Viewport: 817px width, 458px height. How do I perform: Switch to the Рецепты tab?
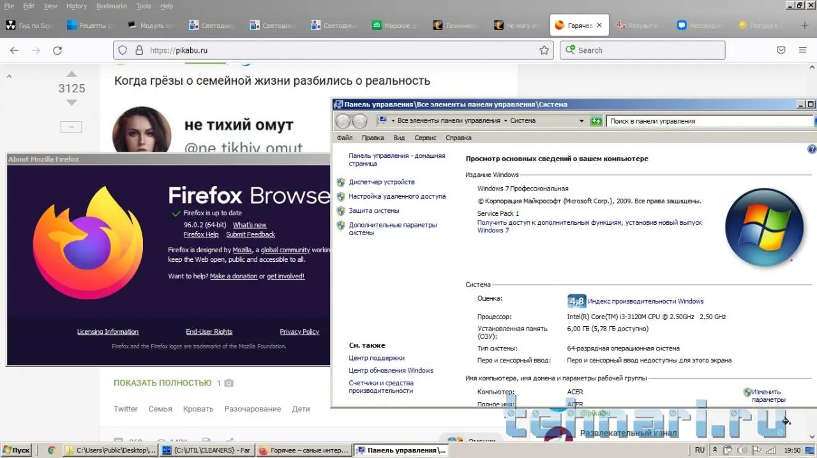click(91, 25)
